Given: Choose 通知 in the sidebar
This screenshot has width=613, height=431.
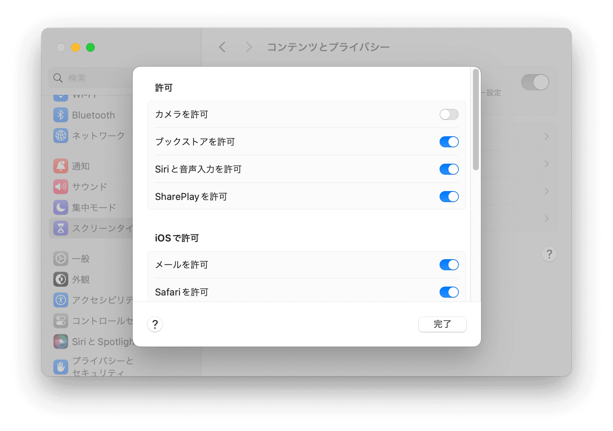Looking at the screenshot, I should [81, 166].
